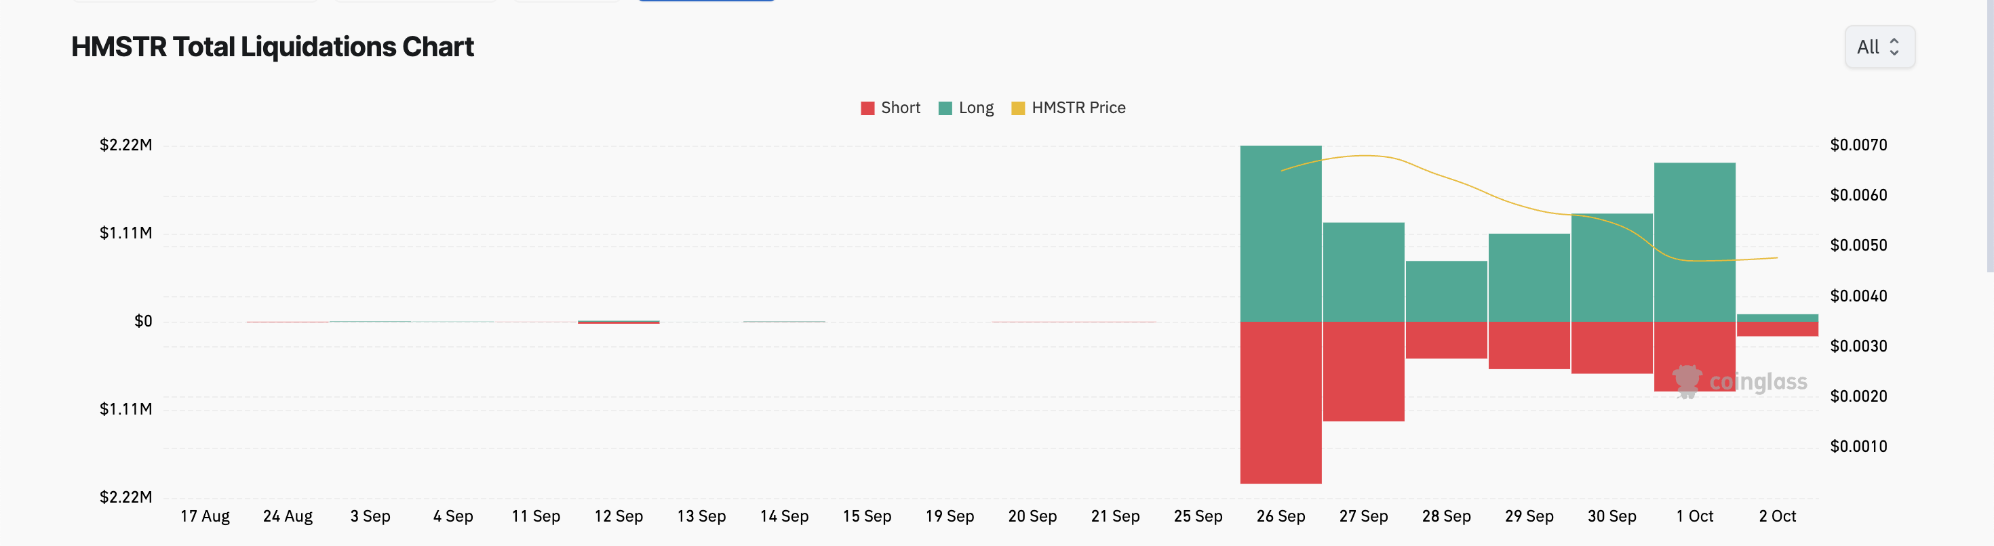This screenshot has height=546, width=1994.
Task: Click the red Short legend swatch
Action: pos(867,108)
